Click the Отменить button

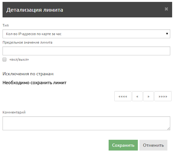[153, 145]
